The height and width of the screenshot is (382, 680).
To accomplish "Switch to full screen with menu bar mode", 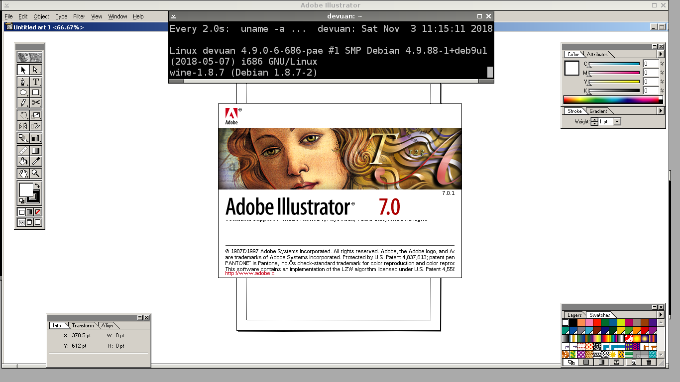I will click(x=29, y=222).
